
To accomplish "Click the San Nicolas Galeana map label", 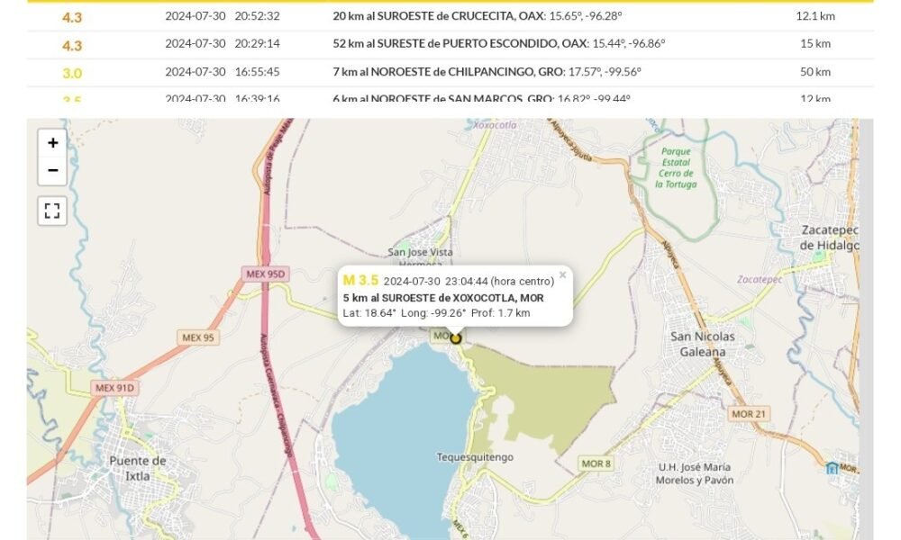I will coord(703,345).
